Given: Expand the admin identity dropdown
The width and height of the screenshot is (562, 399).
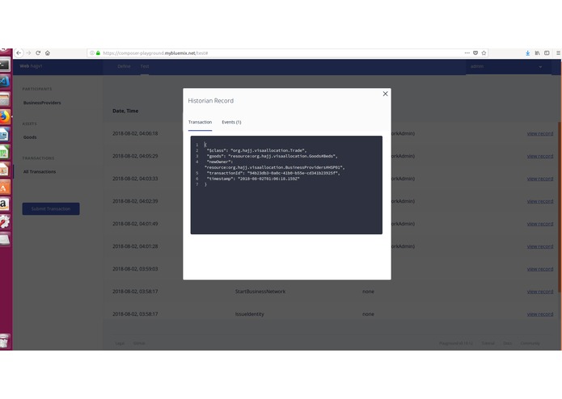Looking at the screenshot, I should click(x=509, y=66).
